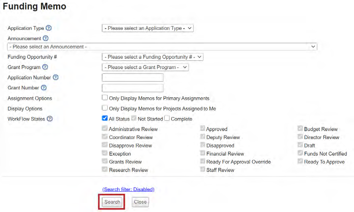Screen dimensions: 354x212
Task: Click the Close button
Action: click(140, 202)
